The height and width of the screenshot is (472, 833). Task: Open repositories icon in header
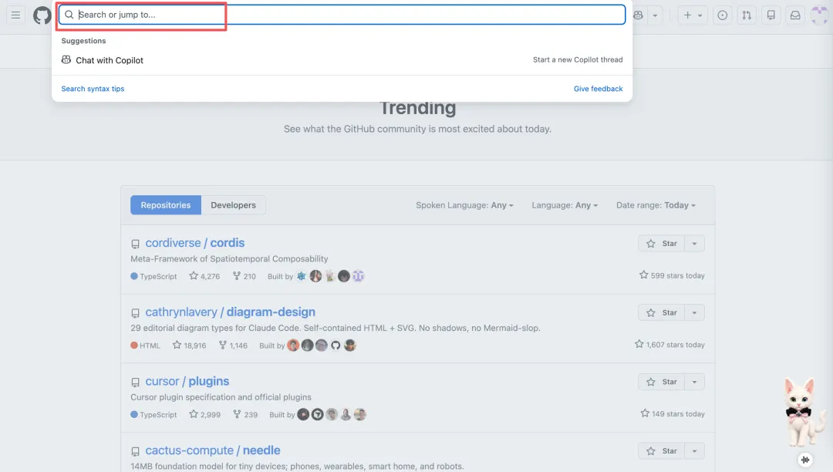771,15
